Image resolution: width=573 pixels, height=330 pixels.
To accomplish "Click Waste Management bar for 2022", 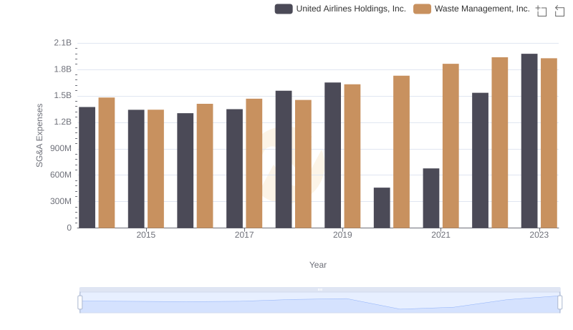I will tap(500, 142).
